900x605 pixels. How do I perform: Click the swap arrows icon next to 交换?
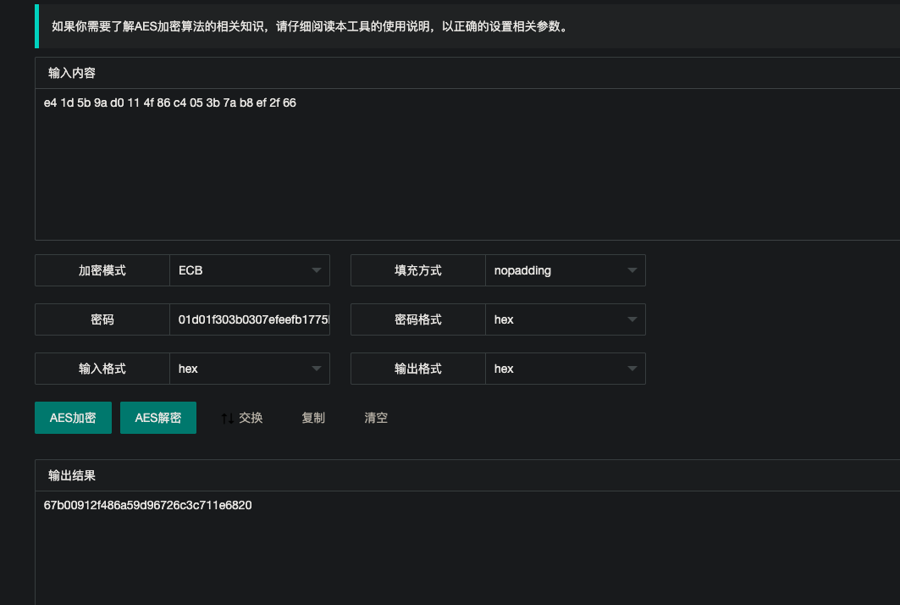227,419
